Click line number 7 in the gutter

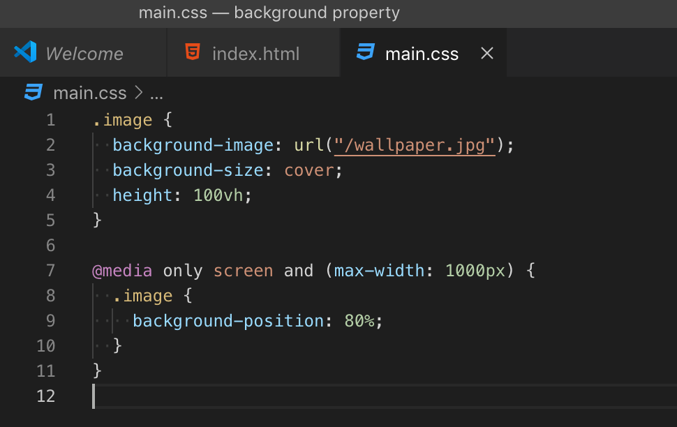click(x=50, y=270)
